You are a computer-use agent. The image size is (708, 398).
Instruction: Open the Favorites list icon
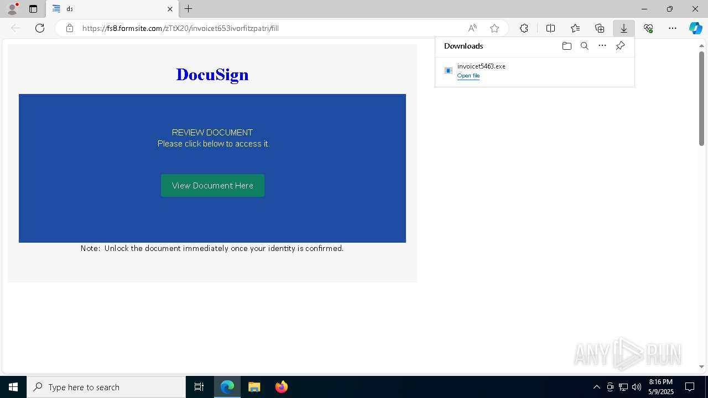click(575, 28)
